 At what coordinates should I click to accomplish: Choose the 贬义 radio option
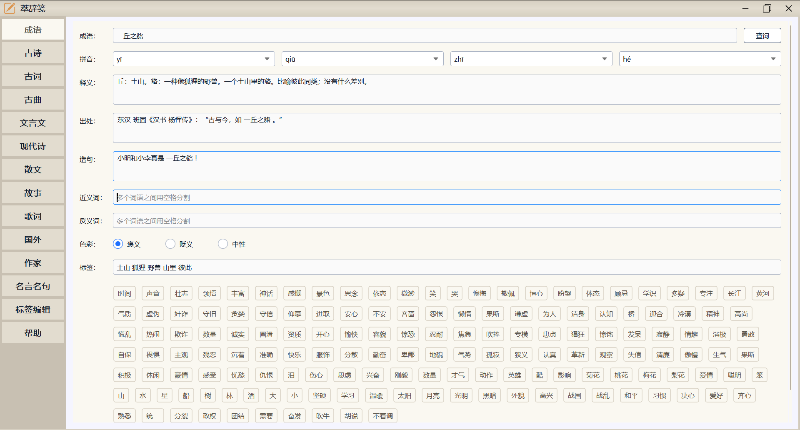170,244
